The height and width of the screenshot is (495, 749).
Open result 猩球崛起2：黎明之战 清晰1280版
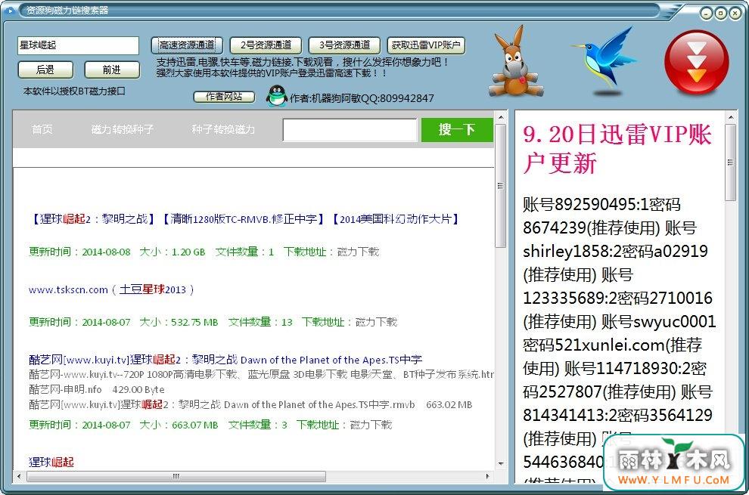click(x=244, y=219)
